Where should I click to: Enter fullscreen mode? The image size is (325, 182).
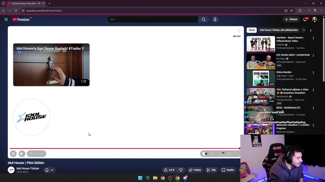237,154
